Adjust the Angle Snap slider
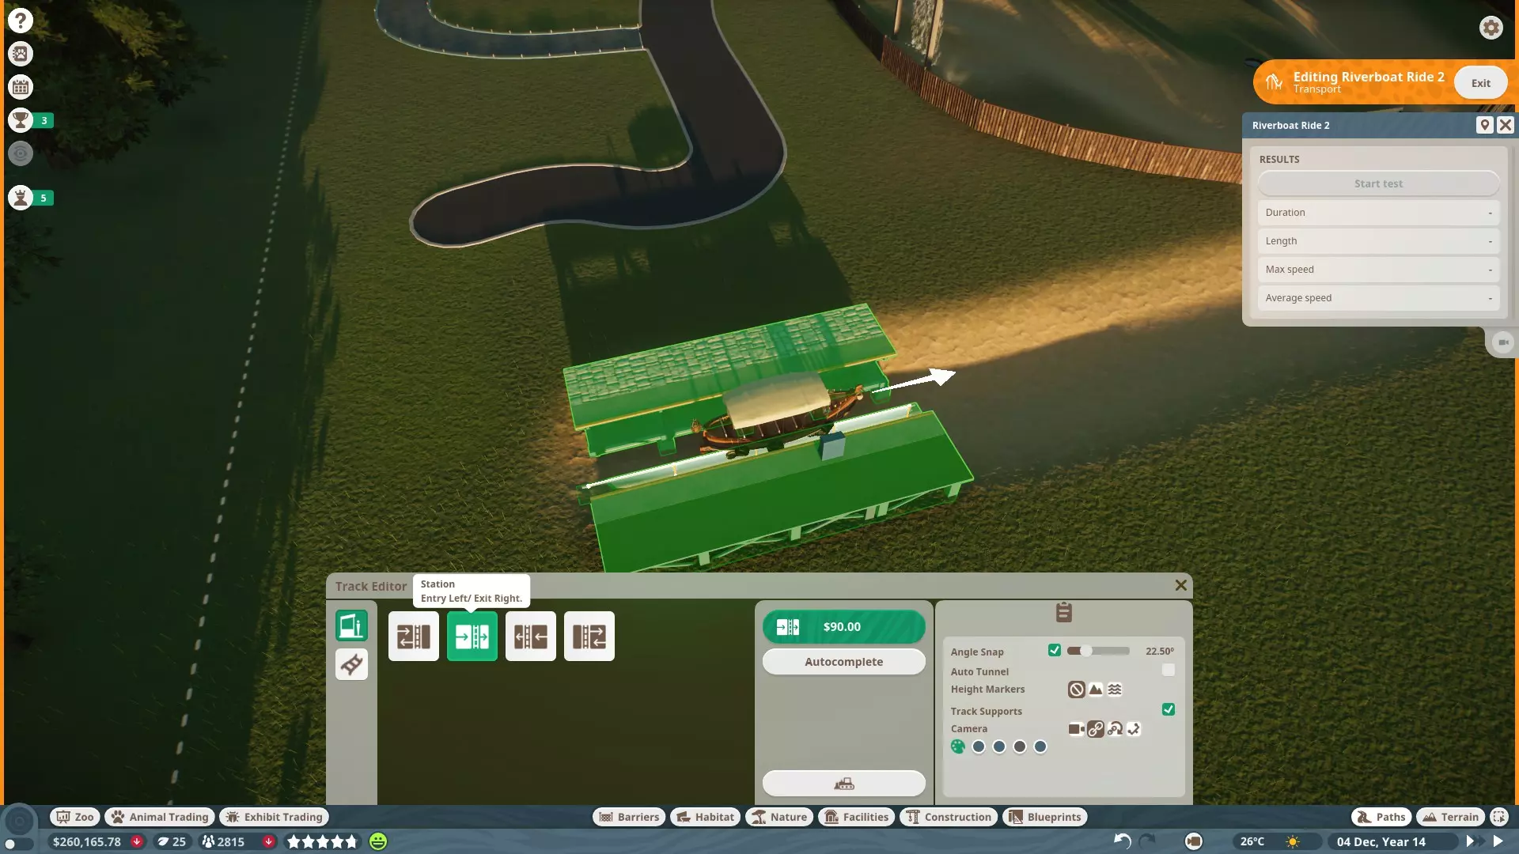The image size is (1519, 854). point(1086,651)
